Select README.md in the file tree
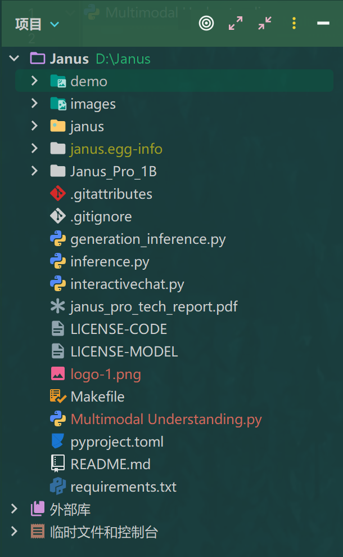This screenshot has height=557, width=343. (x=110, y=464)
